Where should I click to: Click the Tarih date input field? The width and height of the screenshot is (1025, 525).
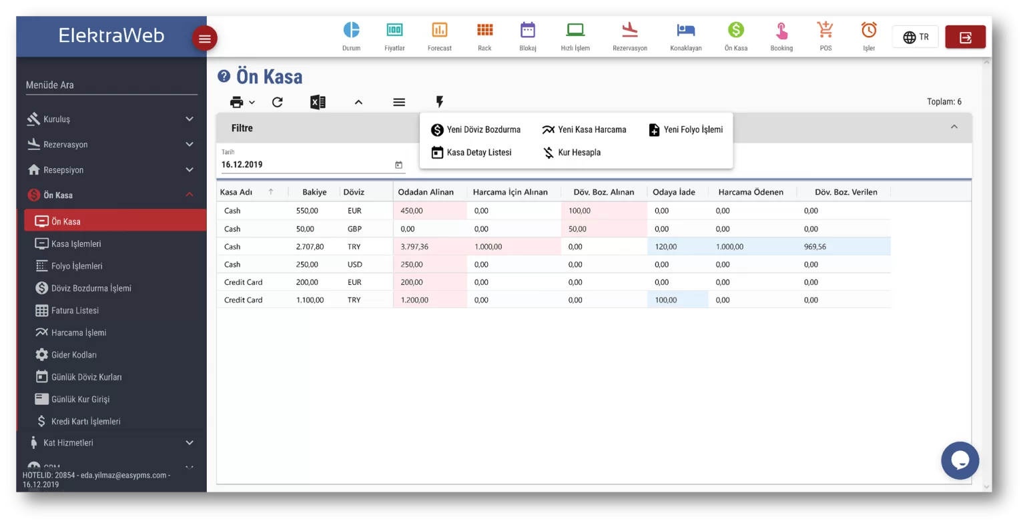point(307,165)
